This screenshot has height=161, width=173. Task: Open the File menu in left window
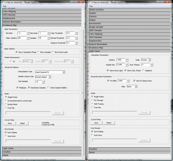click(x=5, y=6)
